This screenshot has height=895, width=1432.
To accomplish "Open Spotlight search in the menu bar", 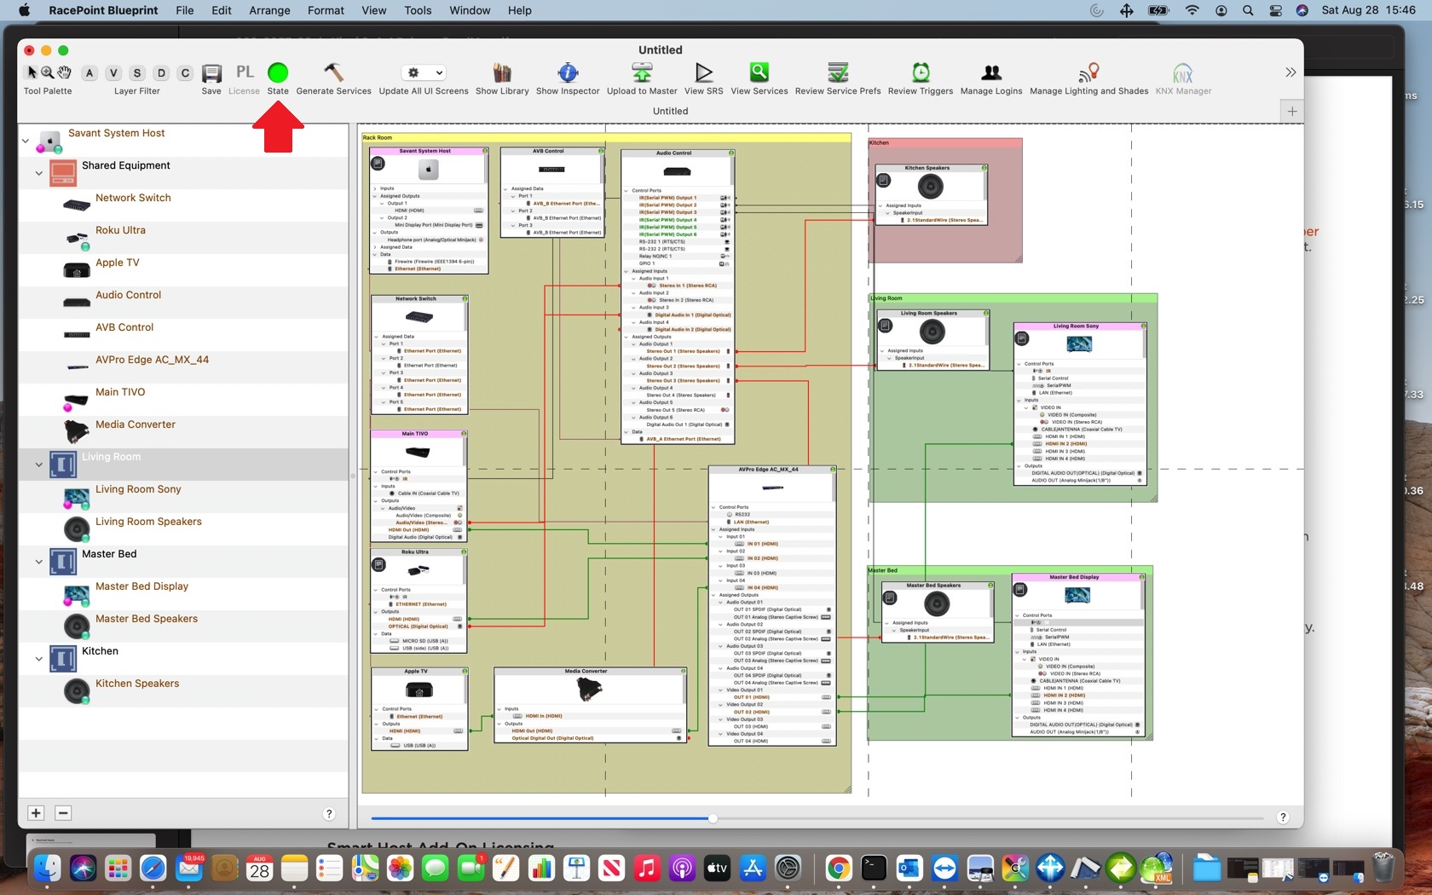I will click(x=1248, y=10).
